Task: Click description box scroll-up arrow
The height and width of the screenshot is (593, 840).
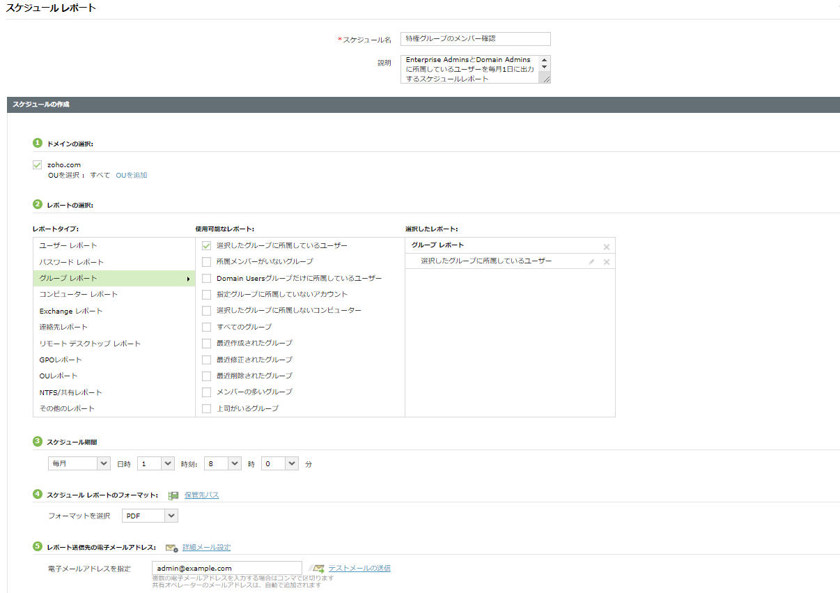Action: (x=545, y=60)
